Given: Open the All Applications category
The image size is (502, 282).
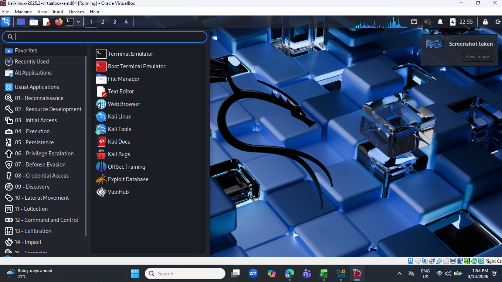Looking at the screenshot, I should pyautogui.click(x=44, y=73).
